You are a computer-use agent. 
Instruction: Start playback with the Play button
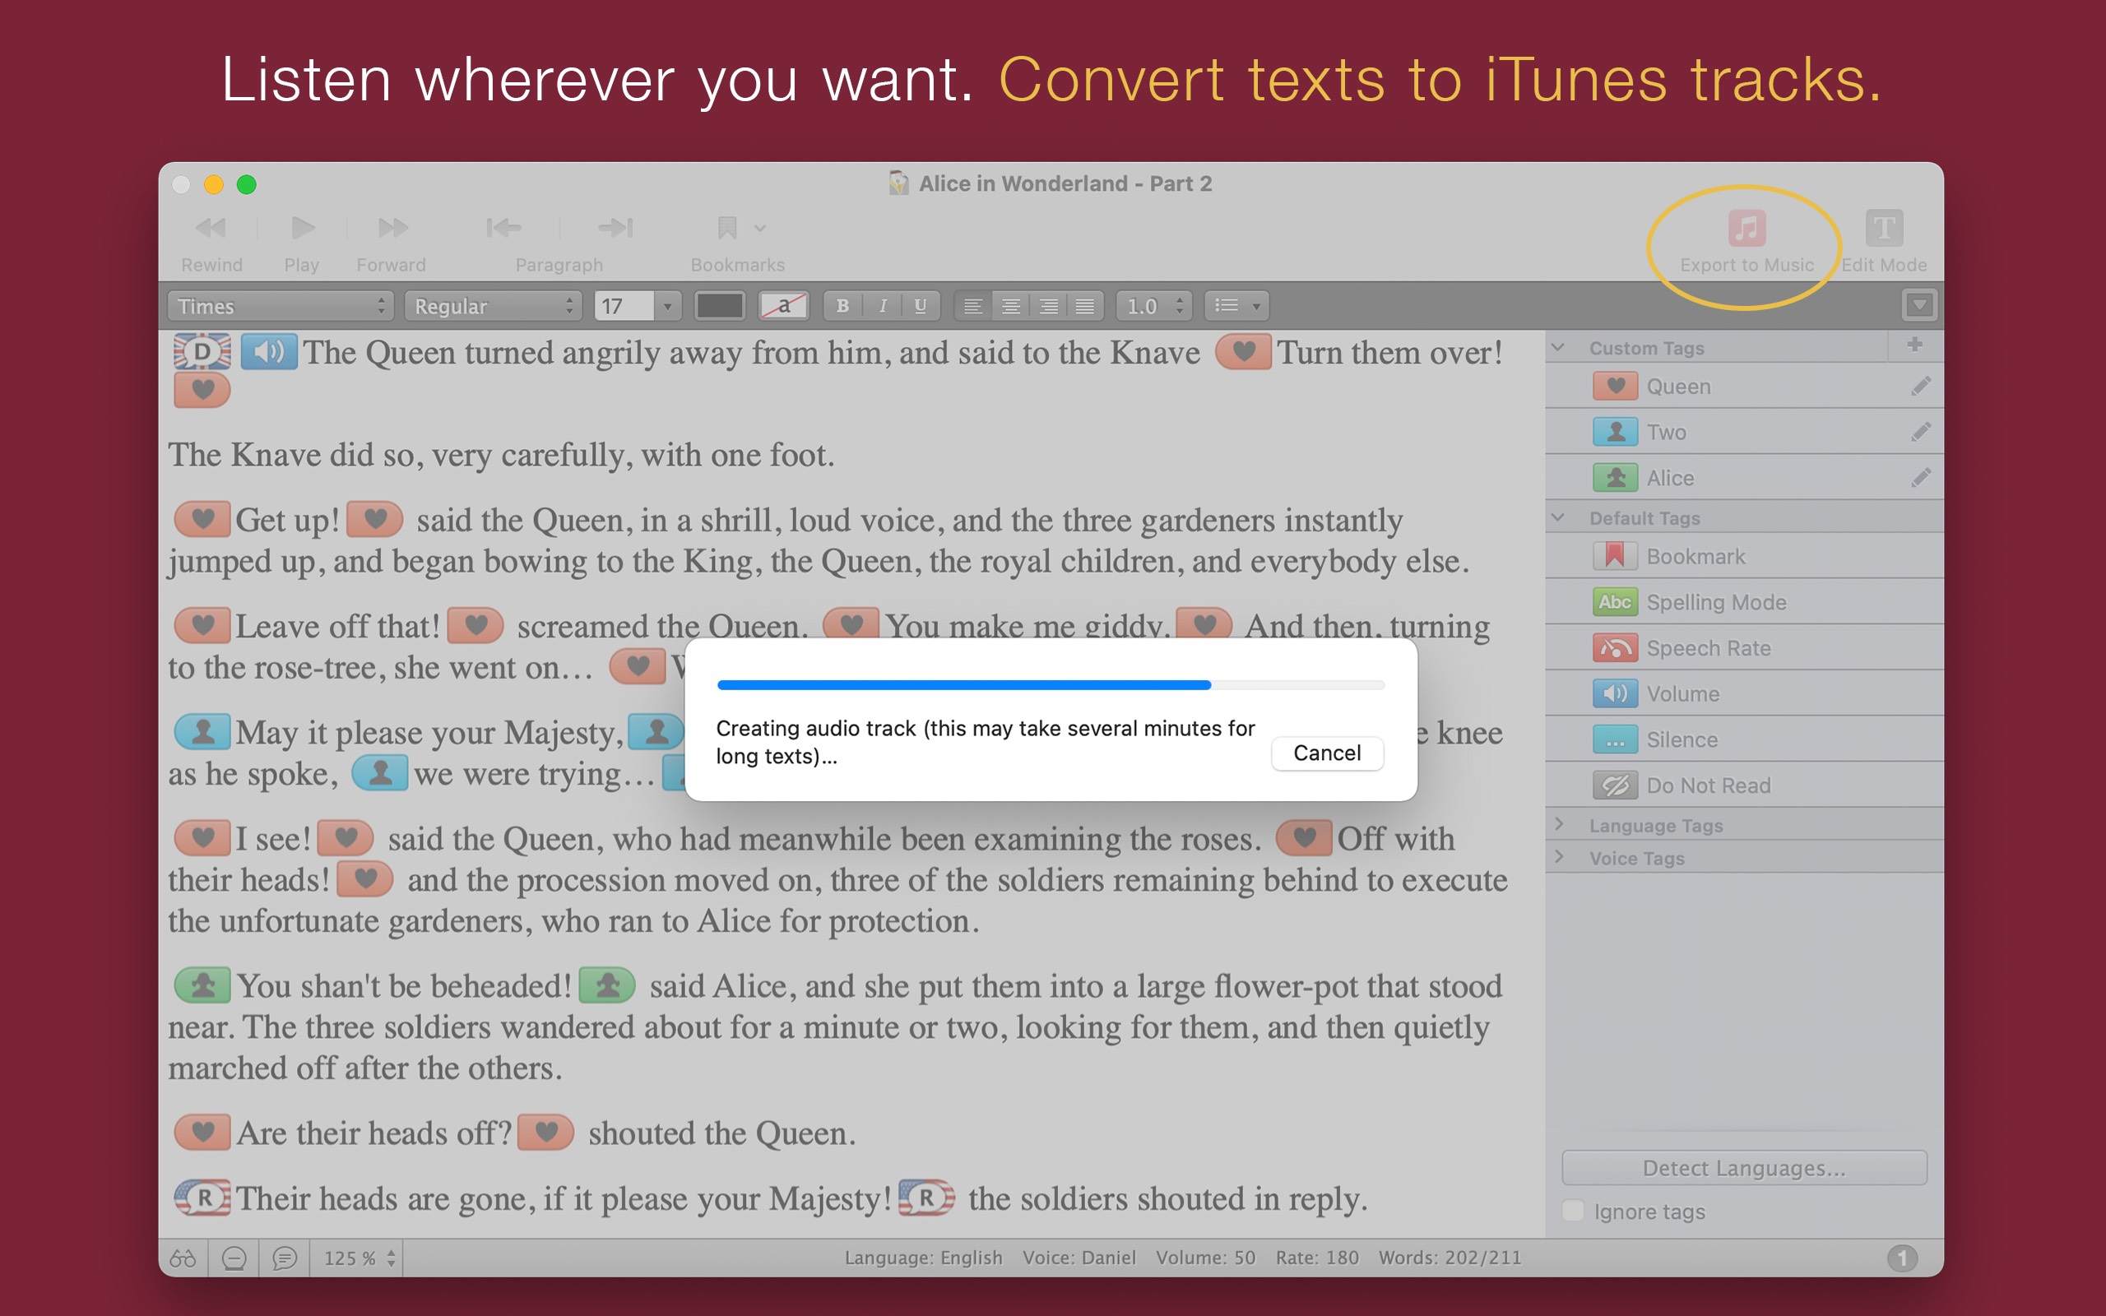pyautogui.click(x=301, y=228)
